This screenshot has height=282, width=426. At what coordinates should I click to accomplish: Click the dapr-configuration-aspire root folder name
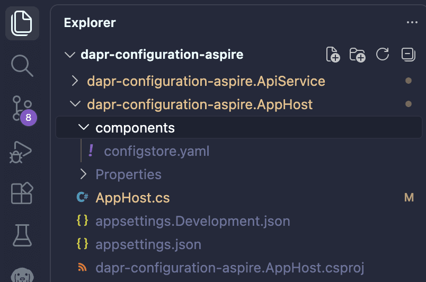(x=162, y=55)
